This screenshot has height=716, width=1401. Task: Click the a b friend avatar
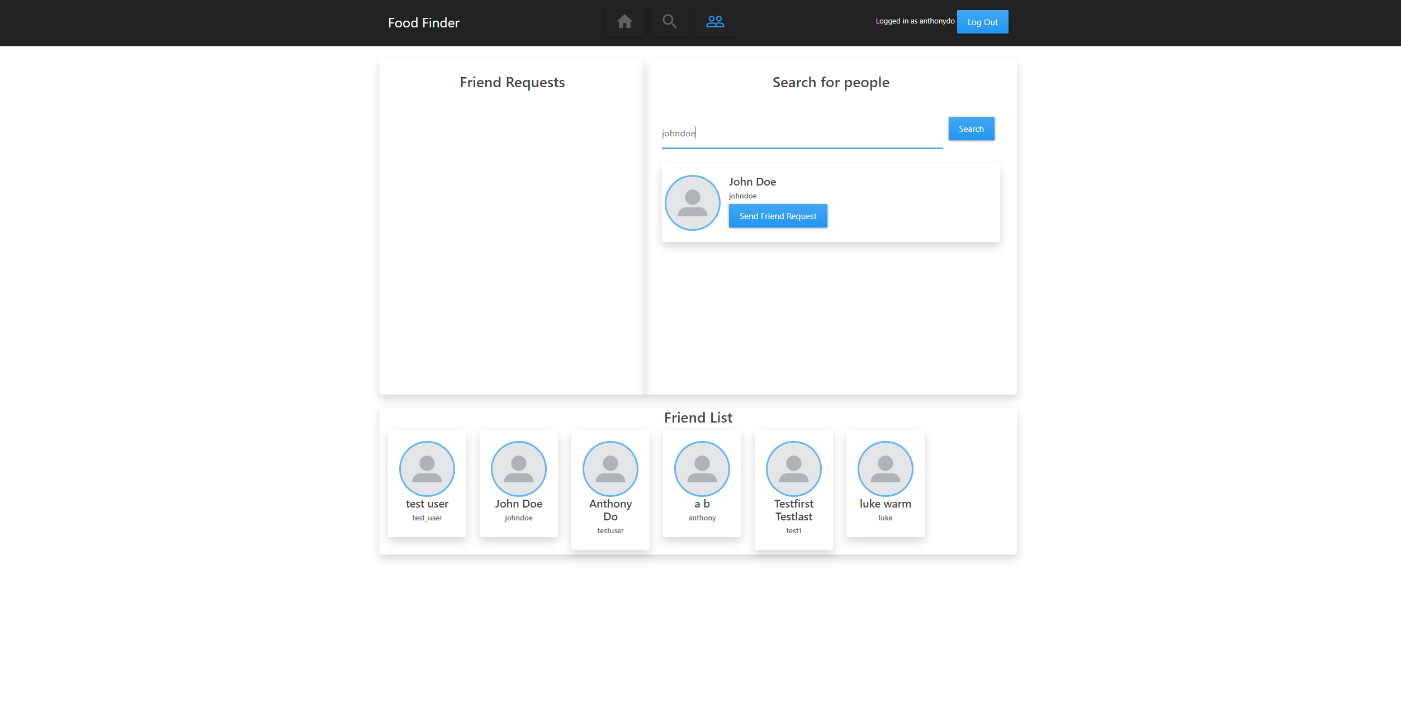coord(702,469)
